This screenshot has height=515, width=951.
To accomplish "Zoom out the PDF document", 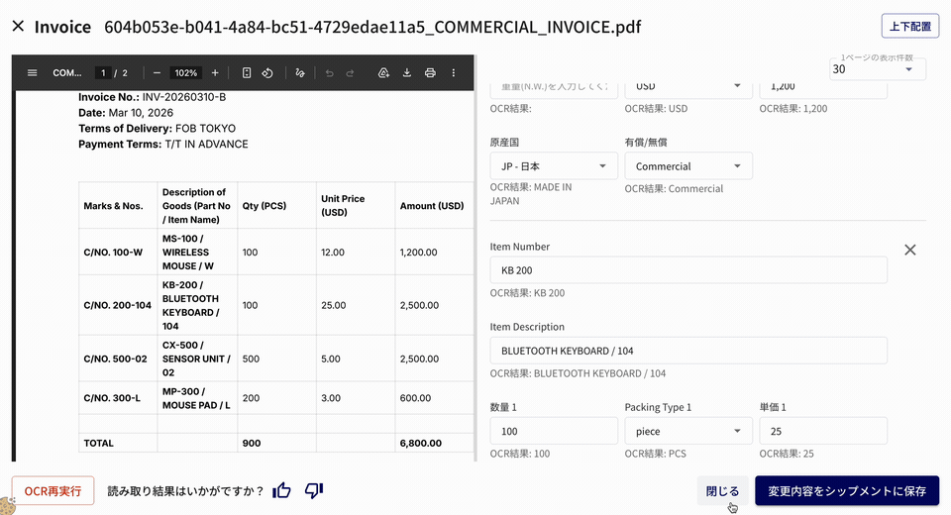I will point(157,73).
